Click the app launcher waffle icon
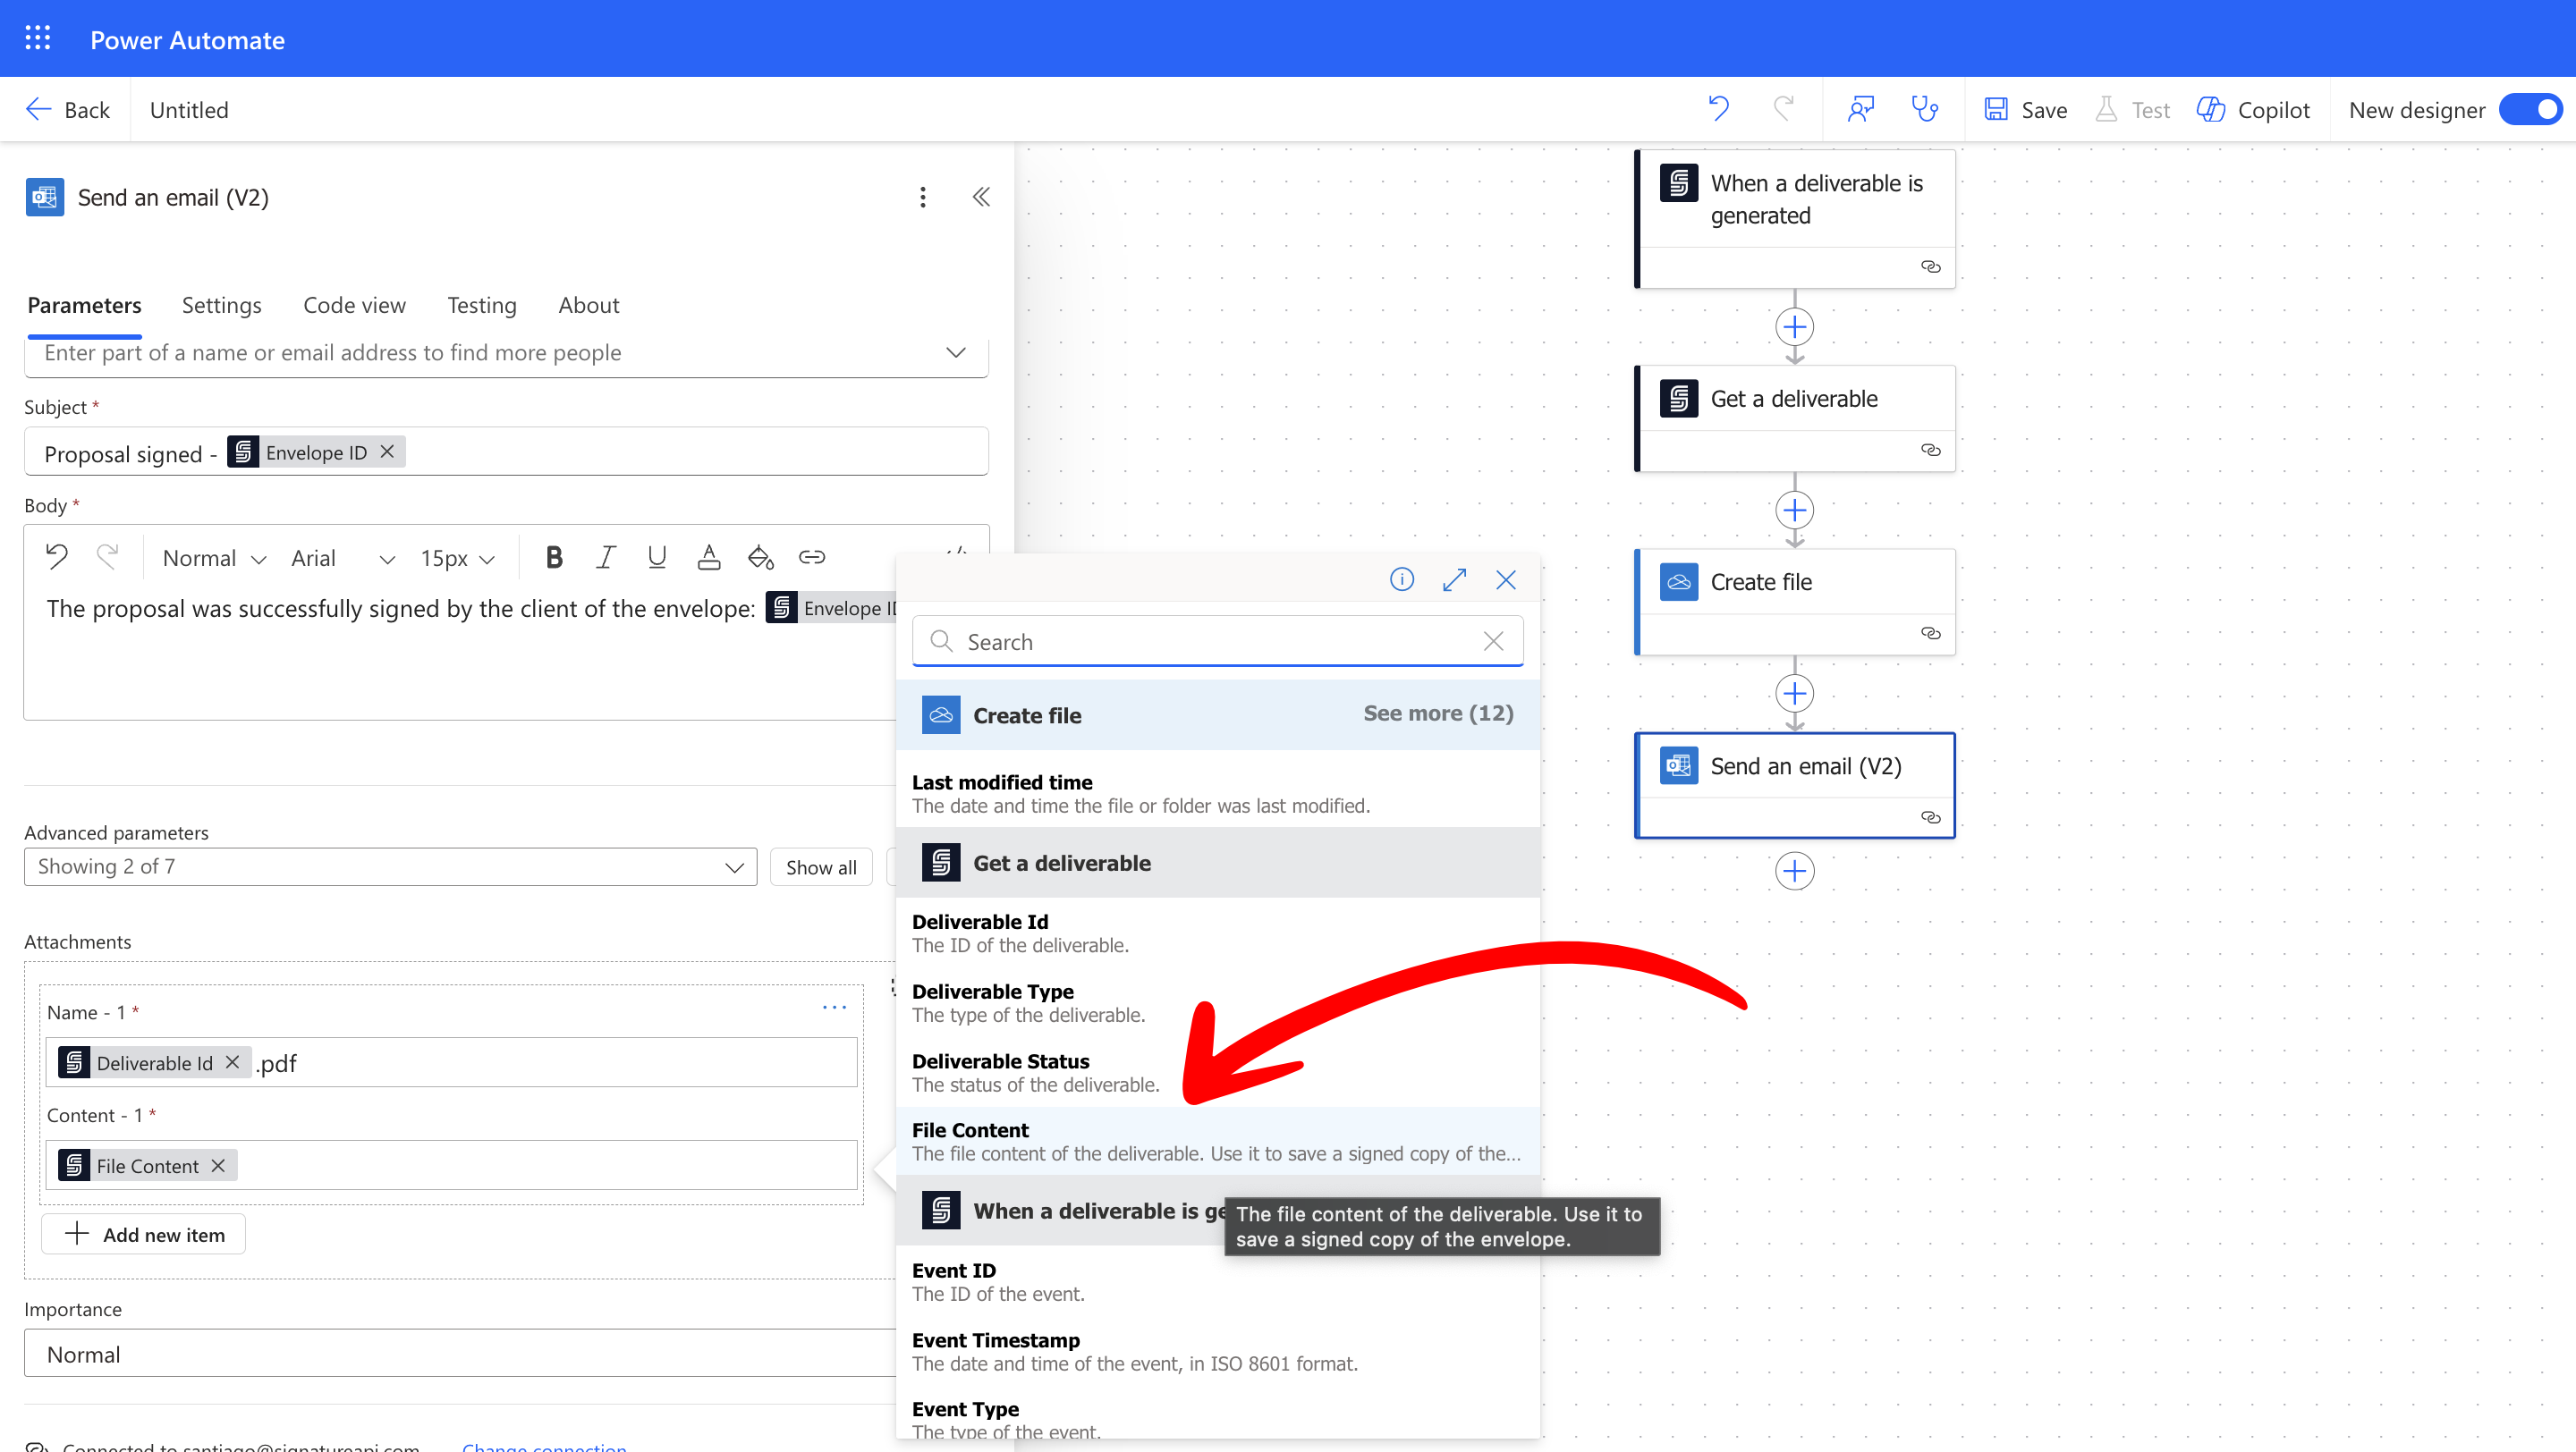The height and width of the screenshot is (1452, 2576). tap(37, 39)
